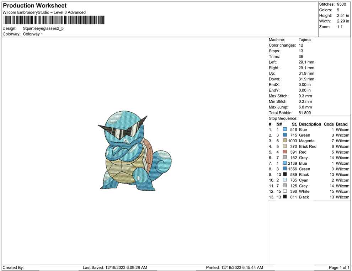Click the Brick Red color swatch
Viewport: 352px width, 271px height.
285,146
